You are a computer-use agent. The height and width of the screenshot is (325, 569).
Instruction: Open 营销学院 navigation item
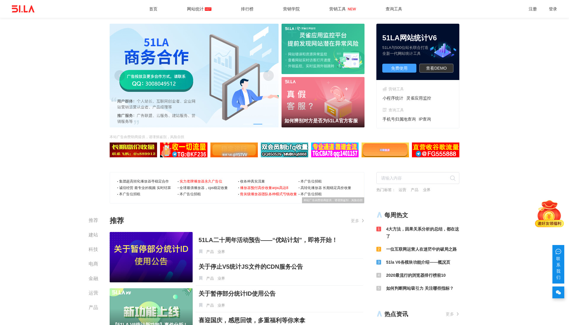pyautogui.click(x=291, y=9)
